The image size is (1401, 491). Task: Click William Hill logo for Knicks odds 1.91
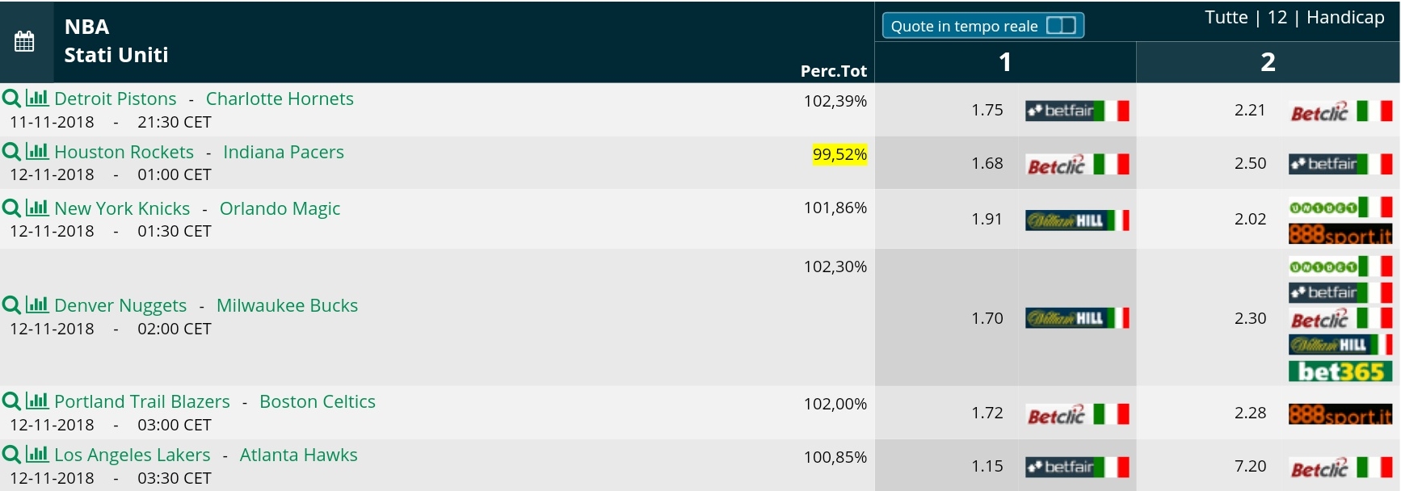pyautogui.click(x=1077, y=220)
